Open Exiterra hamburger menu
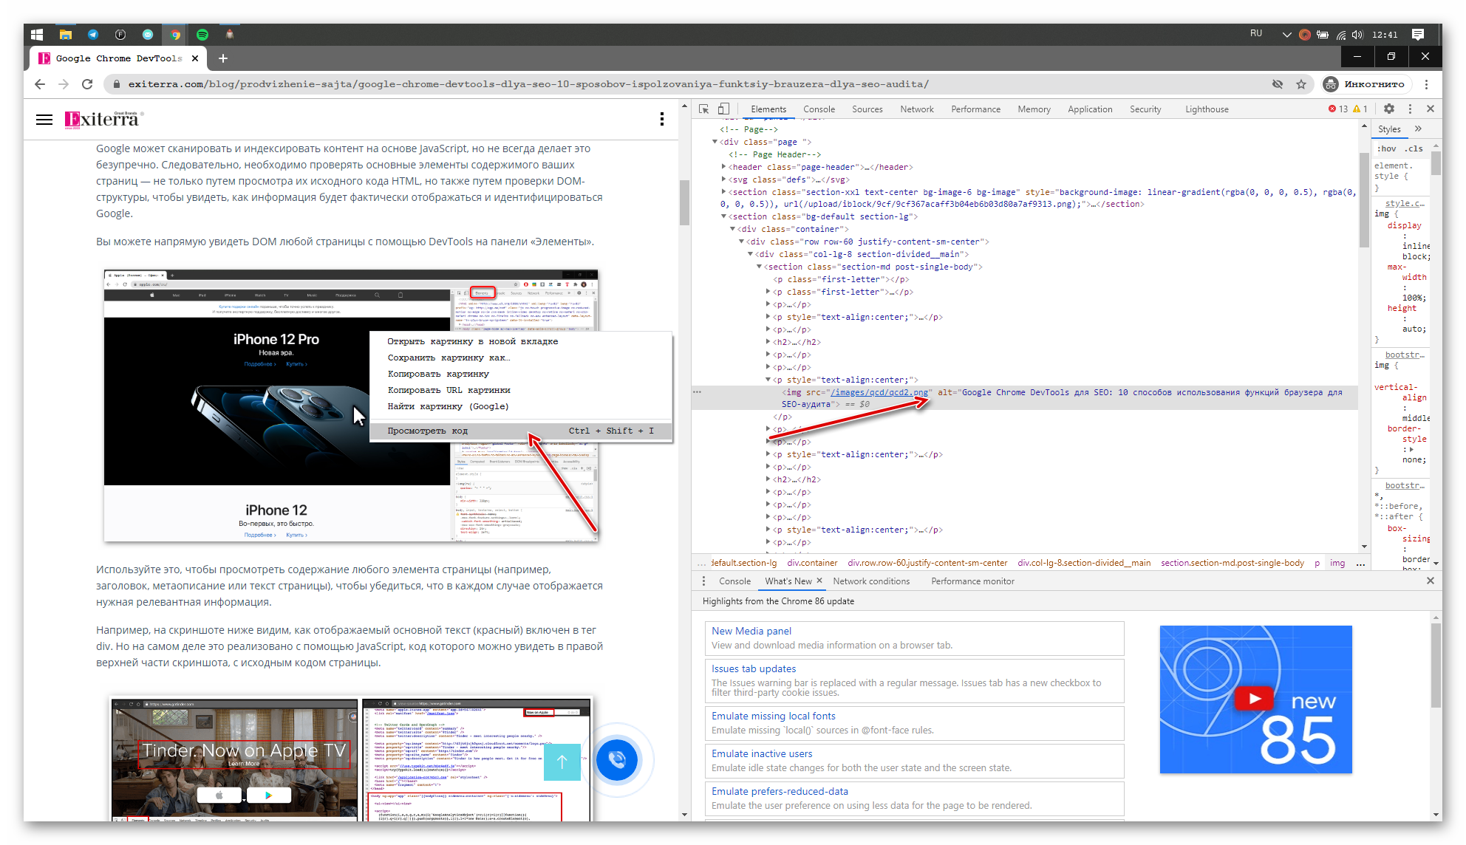Viewport: 1466px width, 845px height. click(44, 120)
